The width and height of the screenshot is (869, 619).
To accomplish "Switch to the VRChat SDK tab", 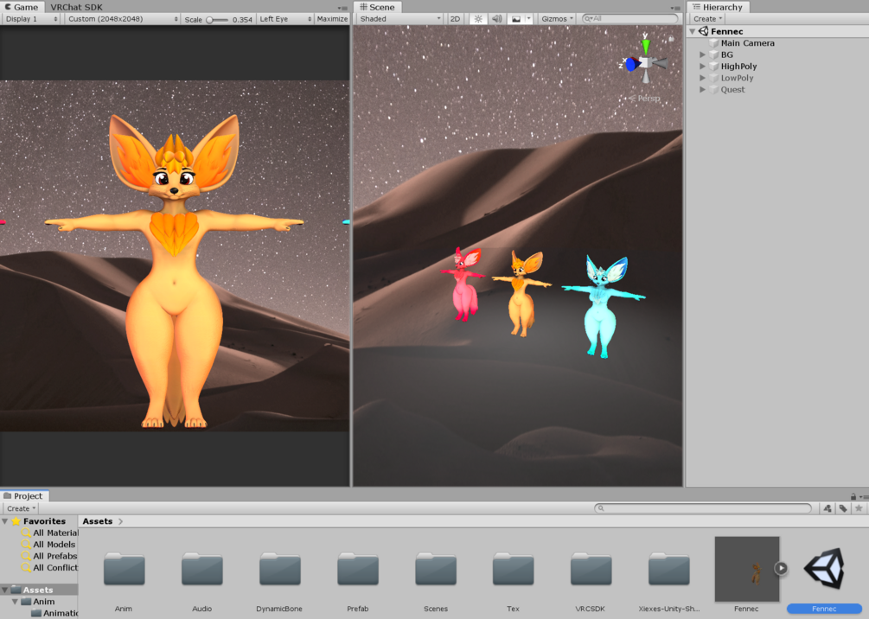I will coord(76,7).
